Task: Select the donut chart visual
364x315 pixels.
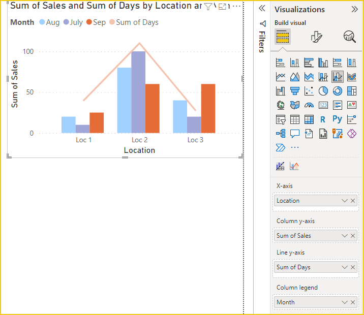Action: tap(337, 91)
